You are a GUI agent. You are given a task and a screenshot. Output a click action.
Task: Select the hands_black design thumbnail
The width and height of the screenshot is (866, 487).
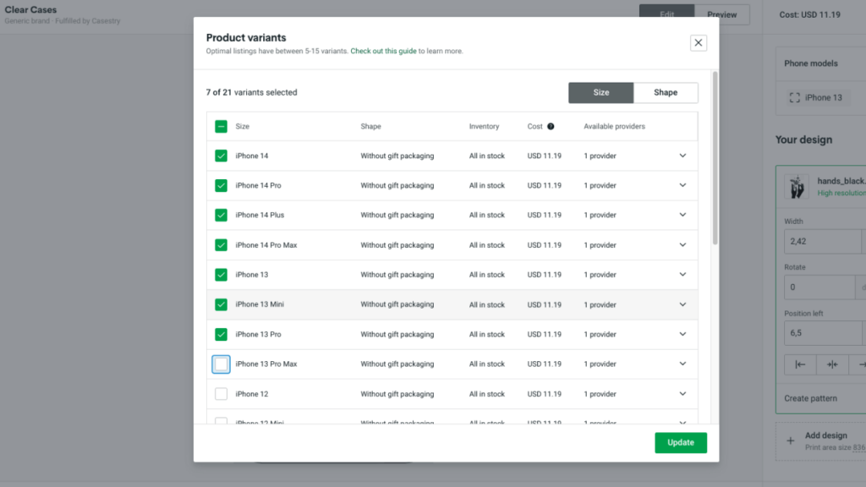(796, 185)
